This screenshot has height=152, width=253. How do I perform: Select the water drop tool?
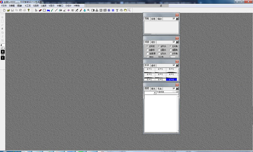click(85, 10)
